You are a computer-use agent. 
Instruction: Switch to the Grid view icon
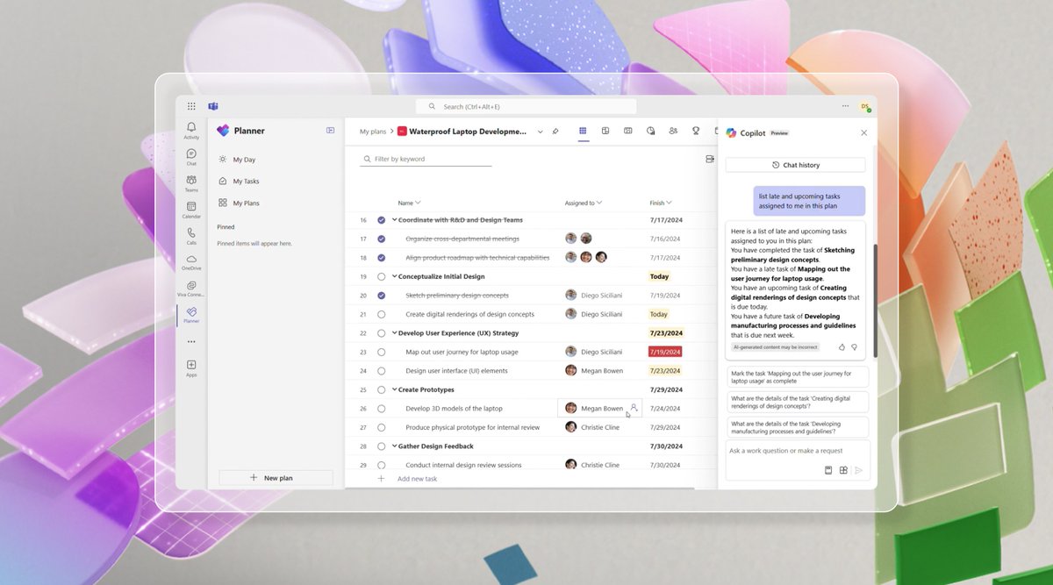pyautogui.click(x=583, y=130)
